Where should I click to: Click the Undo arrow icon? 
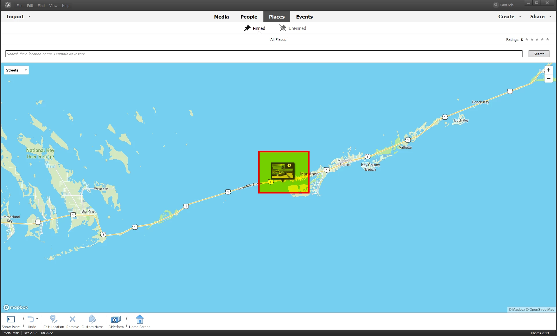pyautogui.click(x=31, y=319)
